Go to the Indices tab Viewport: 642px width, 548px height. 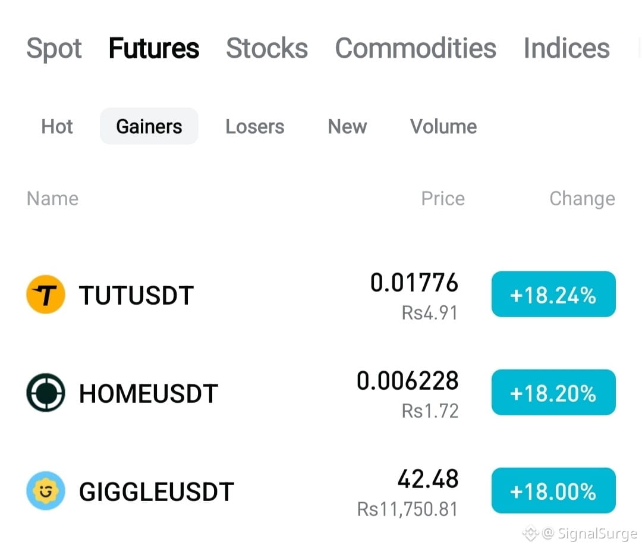pos(567,48)
